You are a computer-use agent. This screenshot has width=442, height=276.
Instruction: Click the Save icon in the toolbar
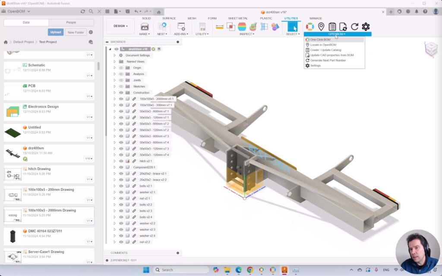127,12
